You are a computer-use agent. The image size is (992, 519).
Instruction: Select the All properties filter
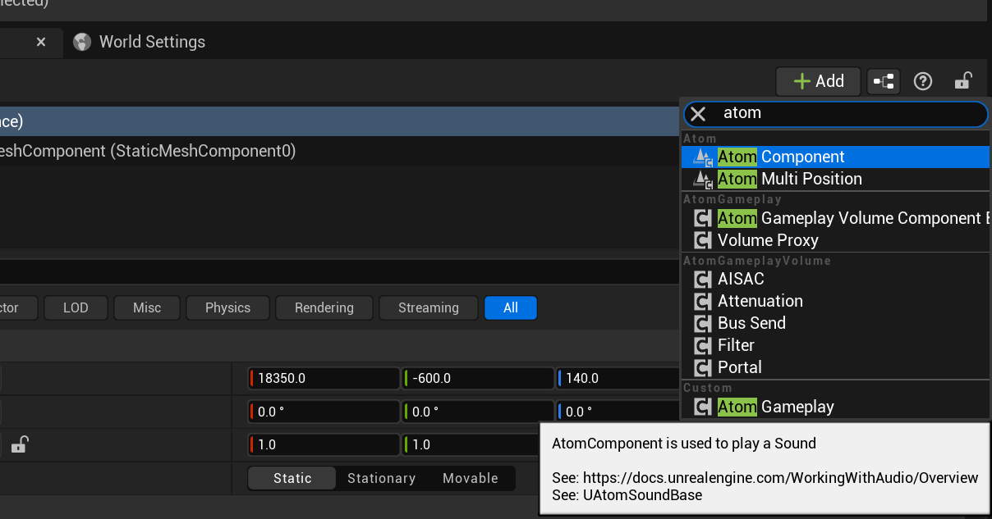point(511,307)
